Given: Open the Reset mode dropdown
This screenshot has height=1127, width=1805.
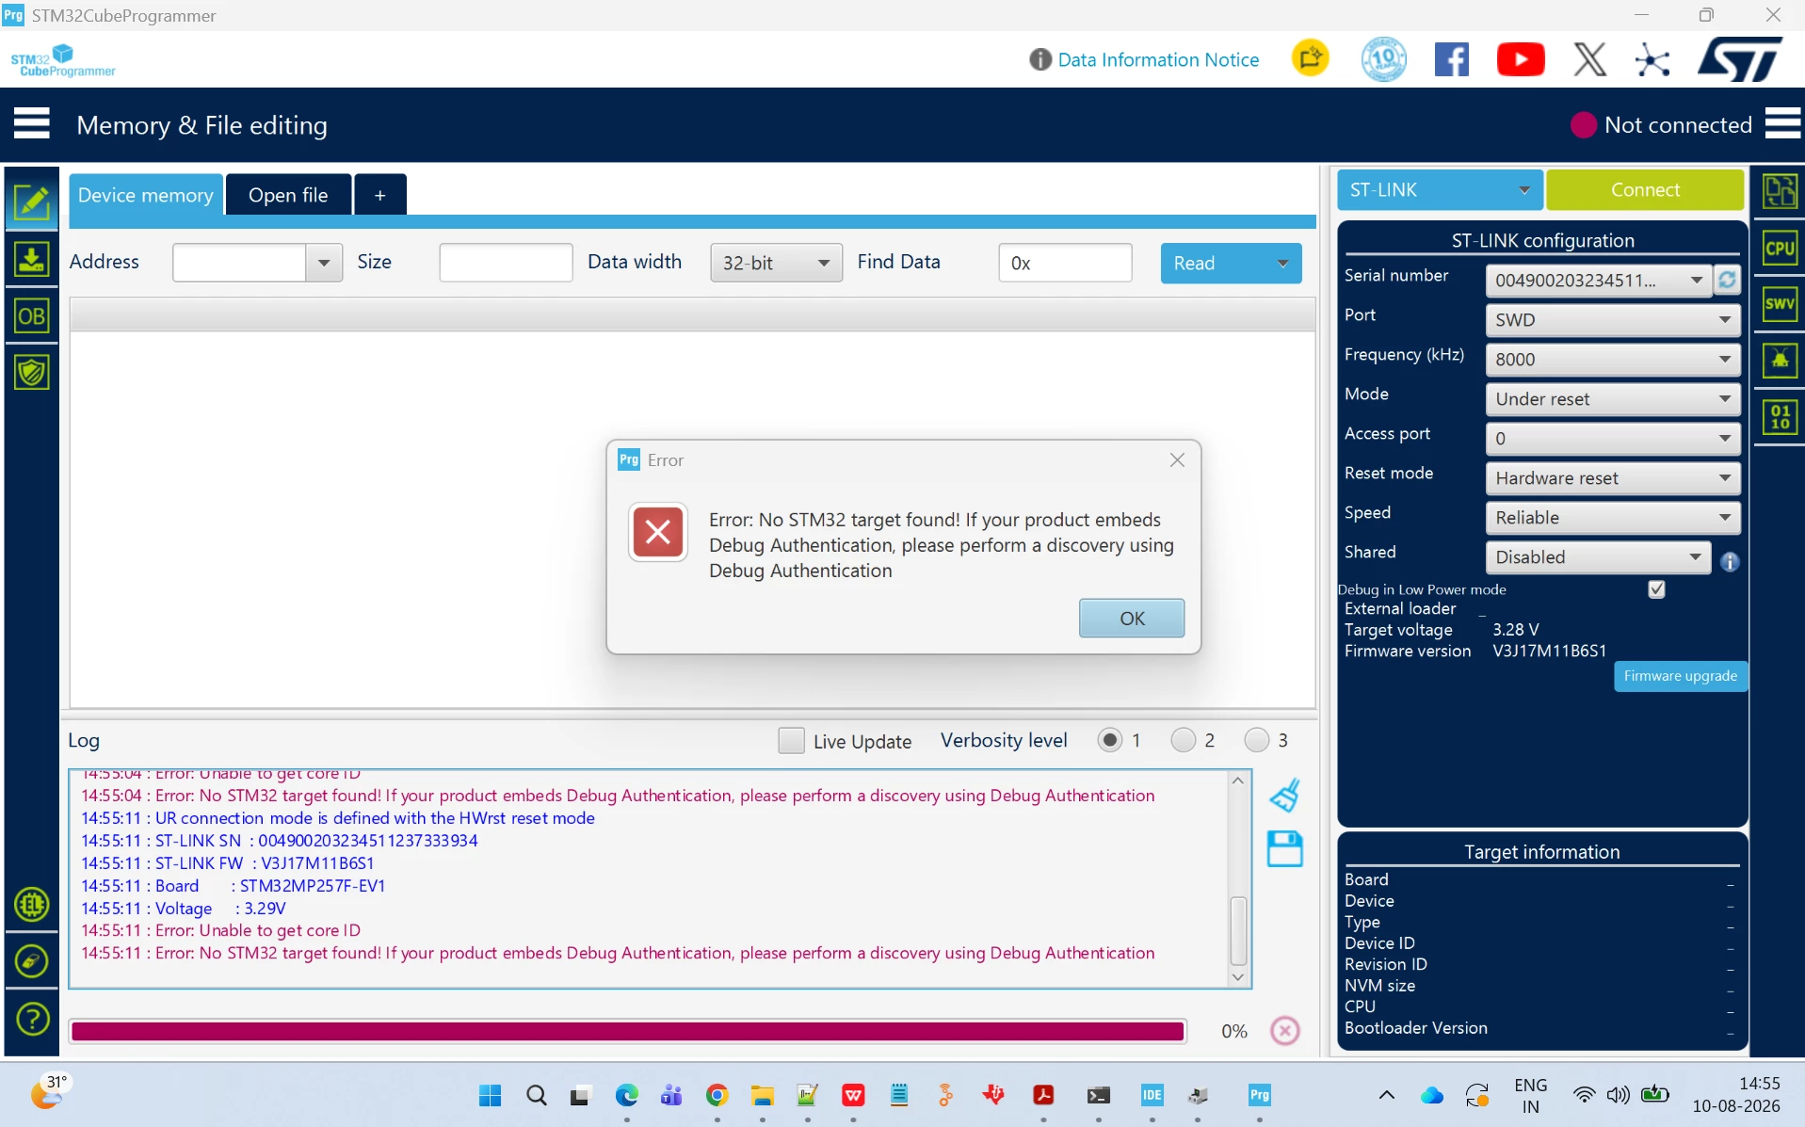Looking at the screenshot, I should point(1612,478).
